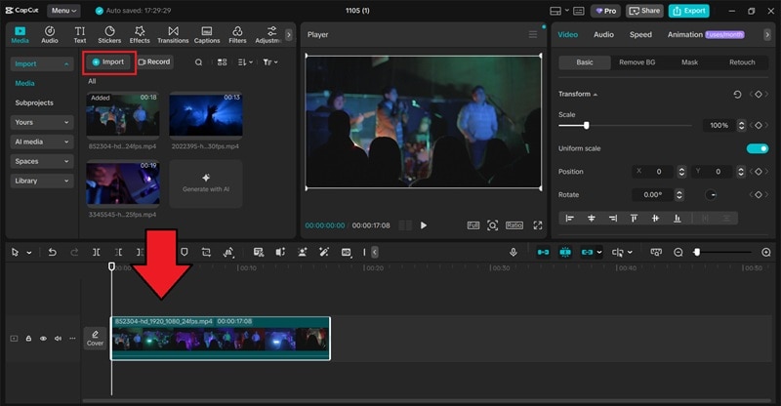Click the Rotate dial knob
Viewport: 781px width, 406px height.
[711, 195]
